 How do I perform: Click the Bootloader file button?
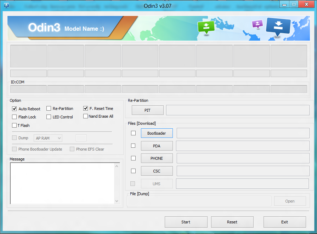[157, 133]
